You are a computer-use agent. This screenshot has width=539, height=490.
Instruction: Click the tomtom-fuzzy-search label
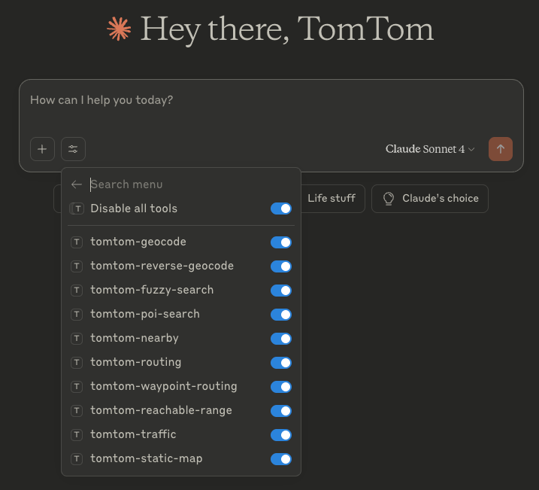152,290
